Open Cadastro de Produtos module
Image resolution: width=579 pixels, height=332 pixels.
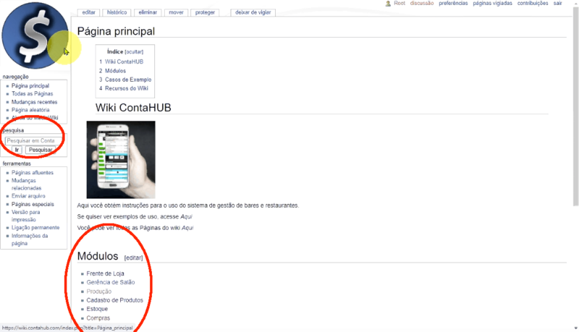pyautogui.click(x=114, y=300)
